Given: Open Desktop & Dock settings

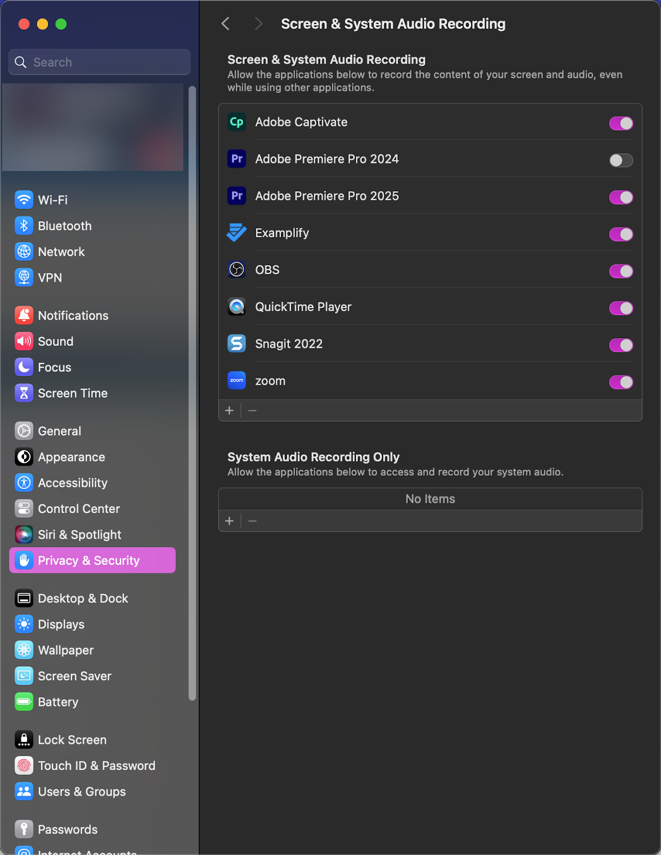Looking at the screenshot, I should (92, 598).
